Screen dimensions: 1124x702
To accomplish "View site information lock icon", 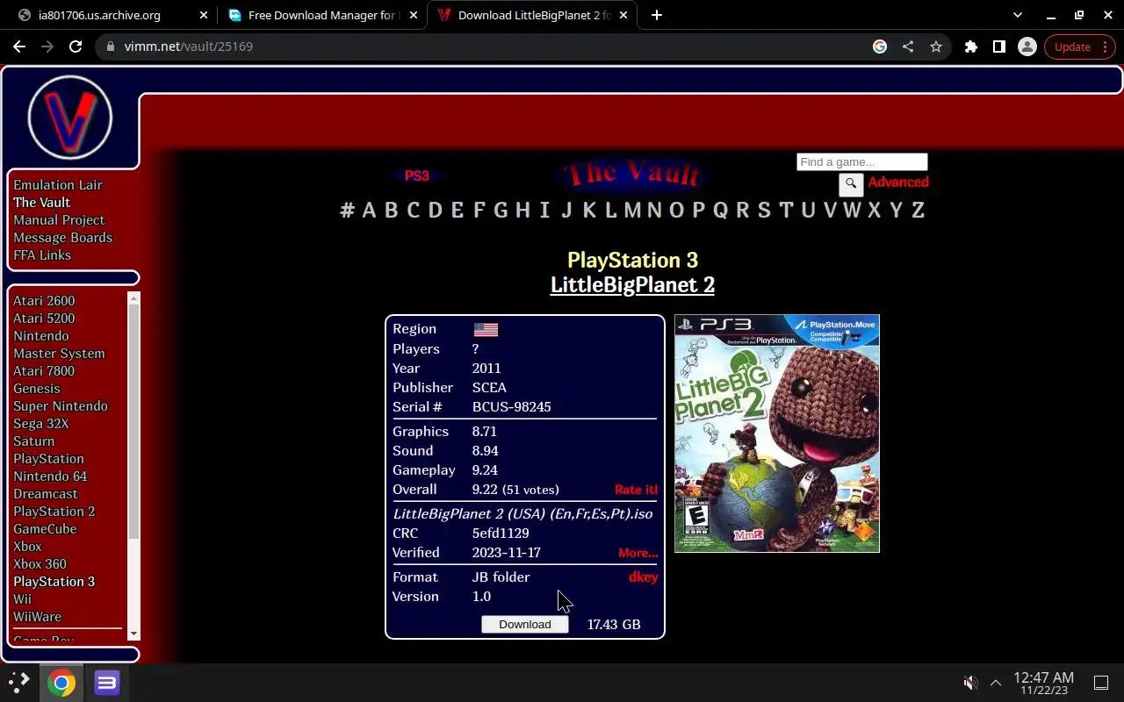I will [x=111, y=47].
